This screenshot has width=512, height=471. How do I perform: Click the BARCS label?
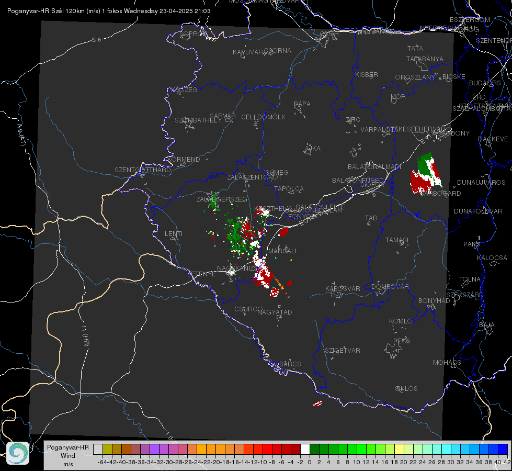pyautogui.click(x=290, y=364)
